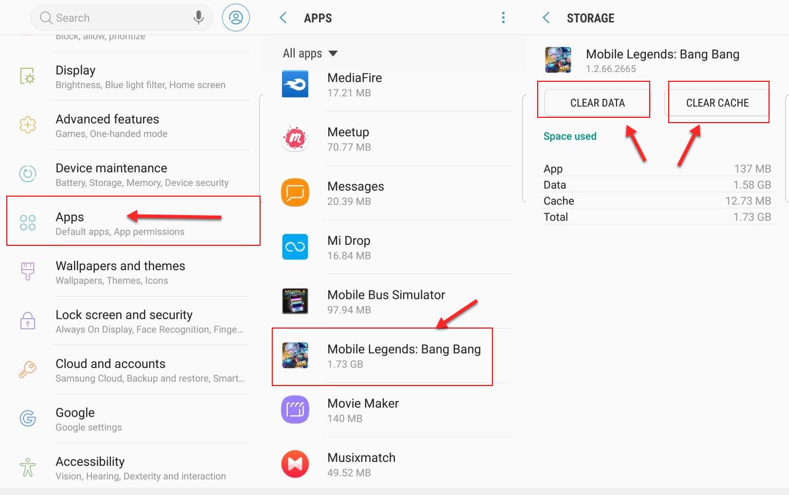Select the Wallpapers and themes brush icon
This screenshot has width=789, height=495.
tap(28, 271)
